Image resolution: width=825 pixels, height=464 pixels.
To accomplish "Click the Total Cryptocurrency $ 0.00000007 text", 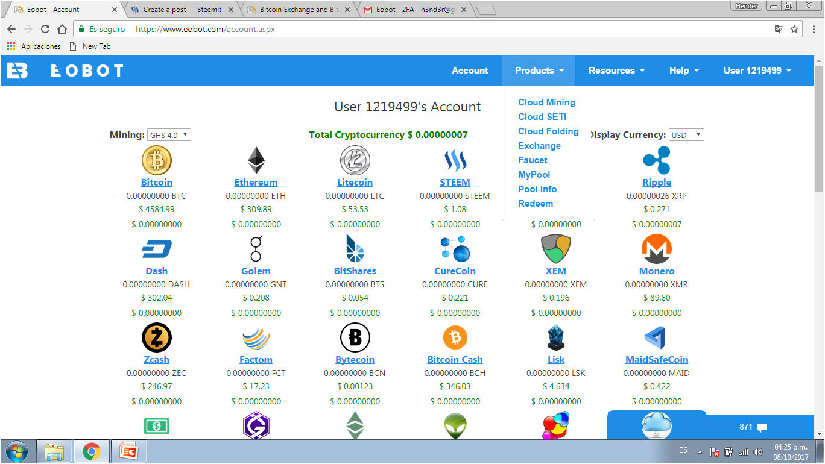I will (388, 135).
